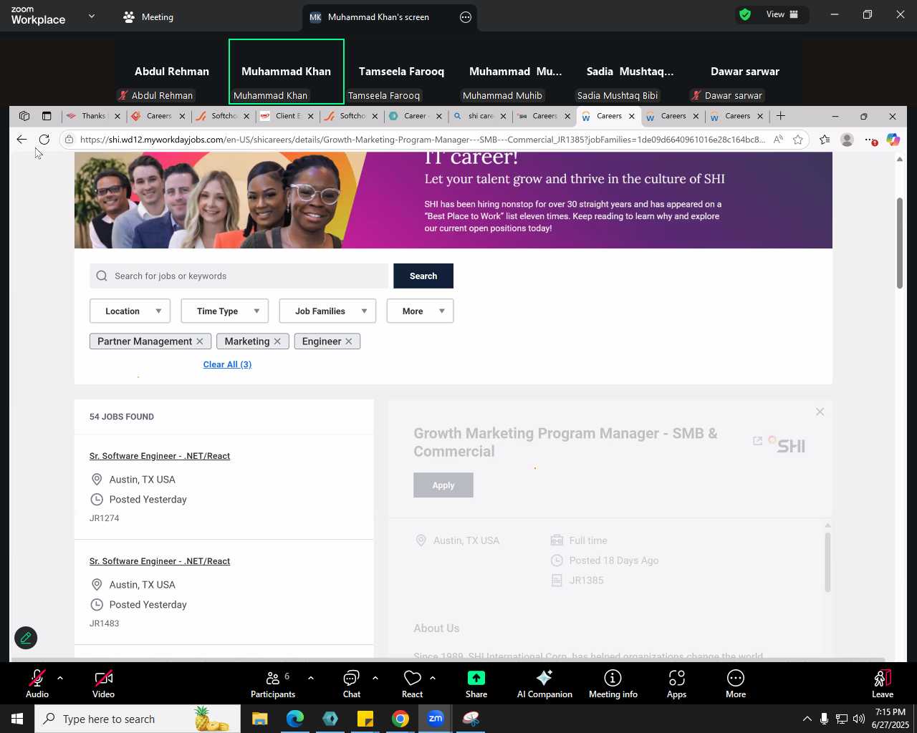
Task: Show Meeting info details
Action: pyautogui.click(x=613, y=684)
